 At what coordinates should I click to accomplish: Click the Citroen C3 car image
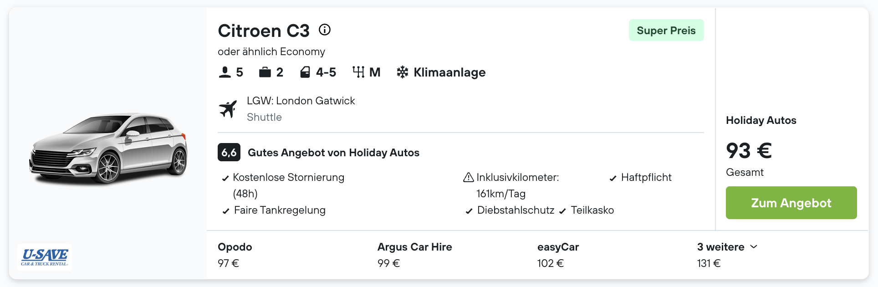point(108,148)
